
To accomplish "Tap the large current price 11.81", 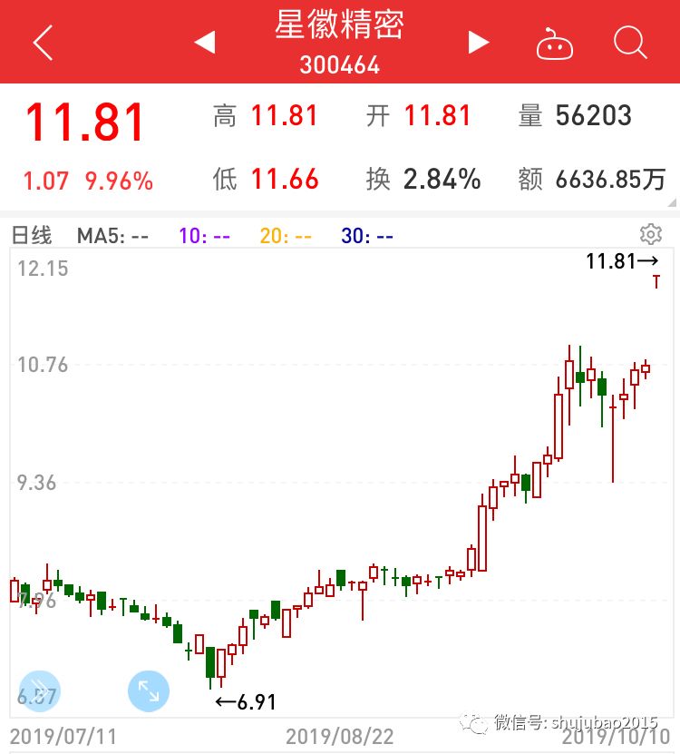I will point(84,122).
